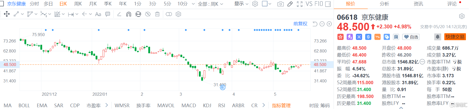The image size is (469, 109).
Task: Select the arrow annotation tool
Action: click(85, 14)
